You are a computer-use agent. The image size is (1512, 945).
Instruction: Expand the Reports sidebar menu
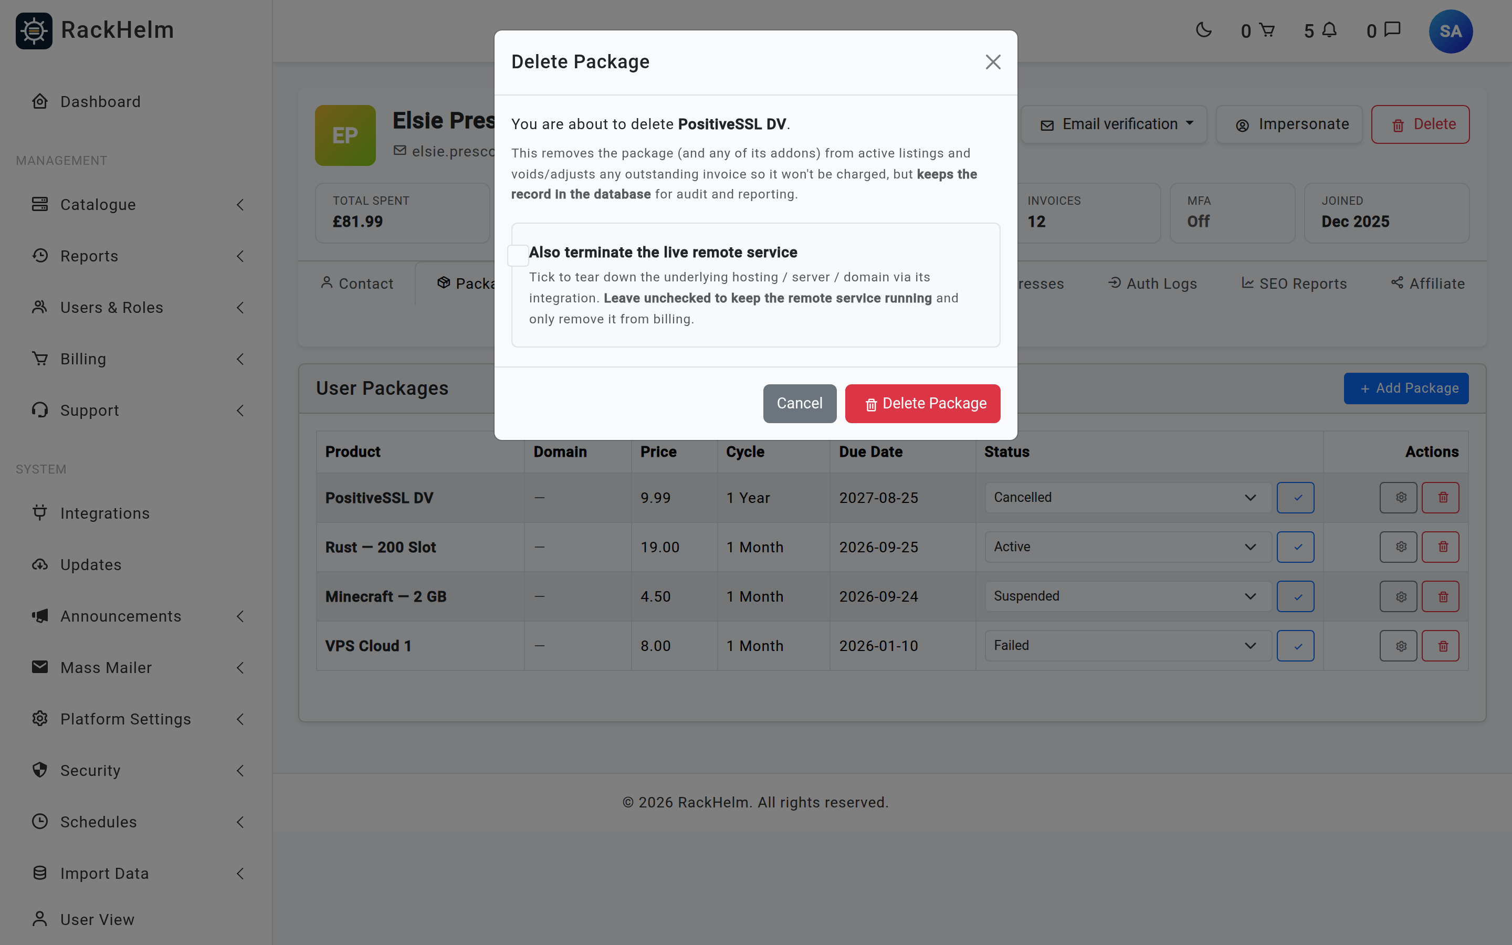click(136, 256)
